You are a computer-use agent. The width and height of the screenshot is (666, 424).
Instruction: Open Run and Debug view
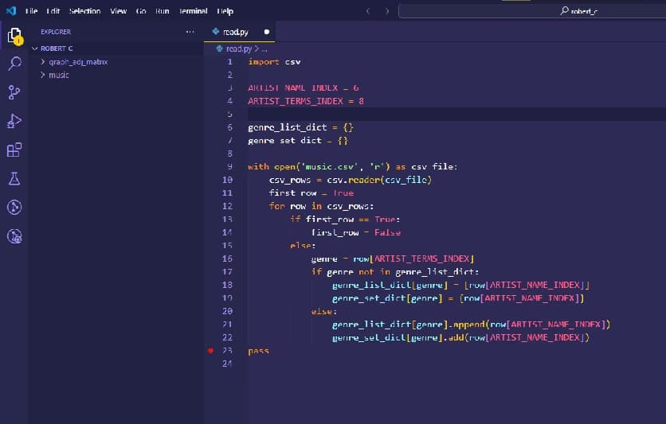pos(14,121)
